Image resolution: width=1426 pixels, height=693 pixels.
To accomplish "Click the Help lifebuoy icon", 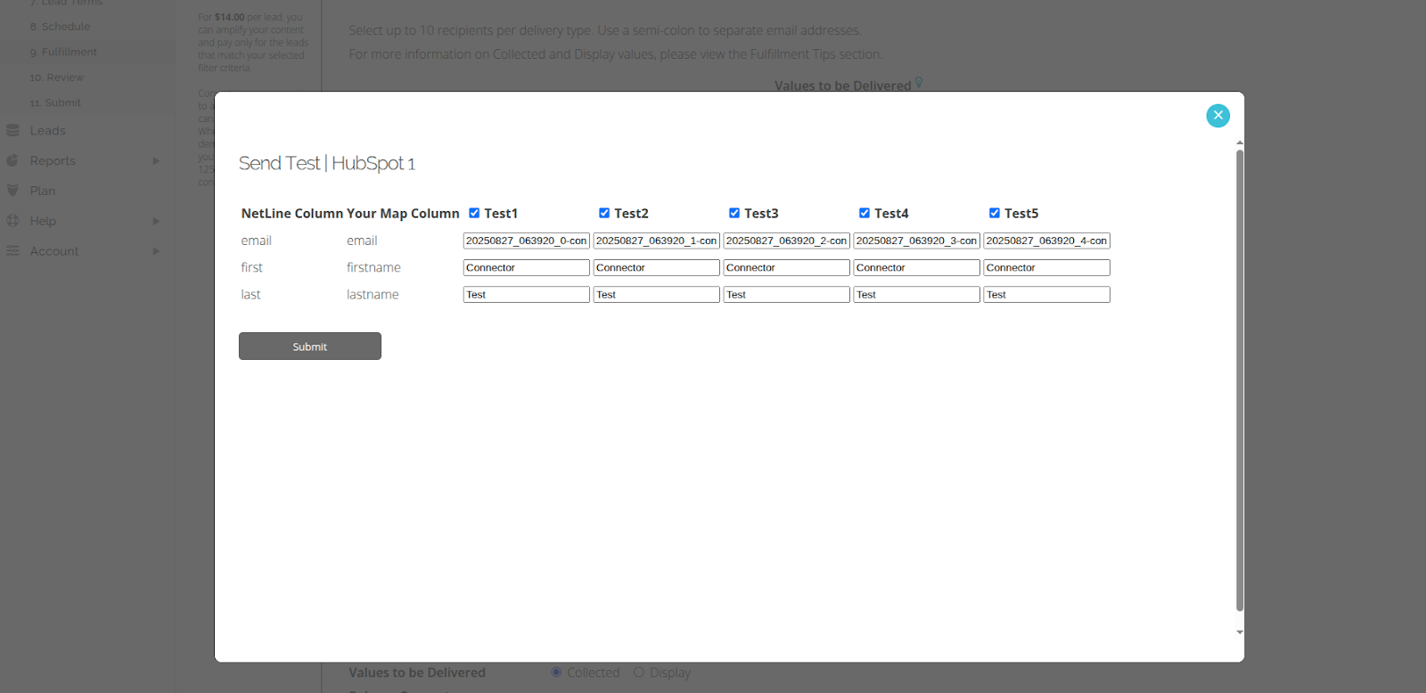I will 12,221.
